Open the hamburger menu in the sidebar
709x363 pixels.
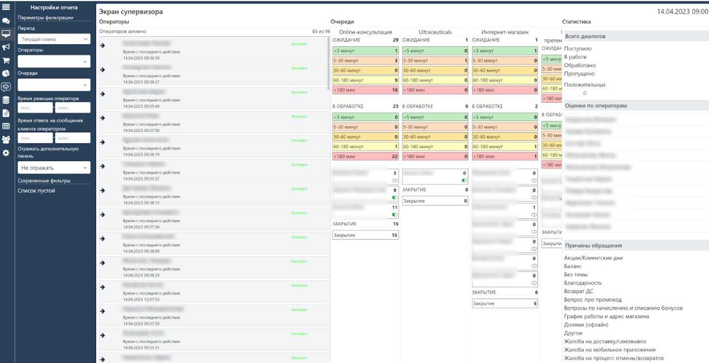point(6,7)
